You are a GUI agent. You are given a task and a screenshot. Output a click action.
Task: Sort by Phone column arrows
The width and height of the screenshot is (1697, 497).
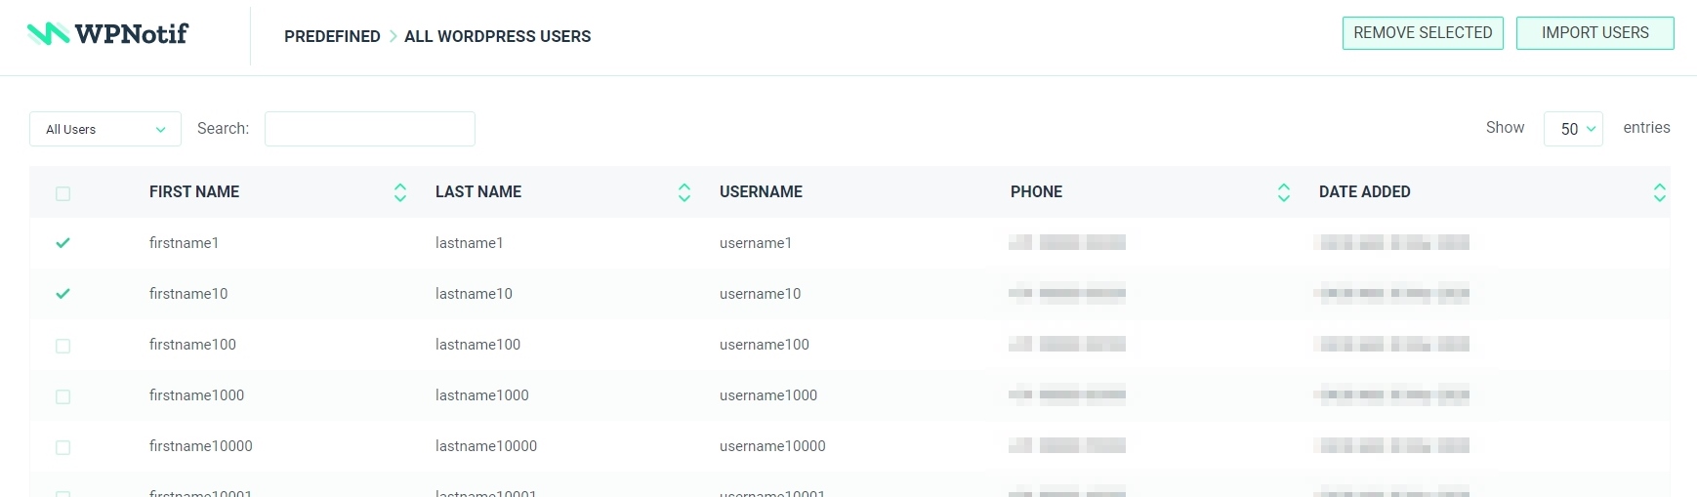point(1284,192)
